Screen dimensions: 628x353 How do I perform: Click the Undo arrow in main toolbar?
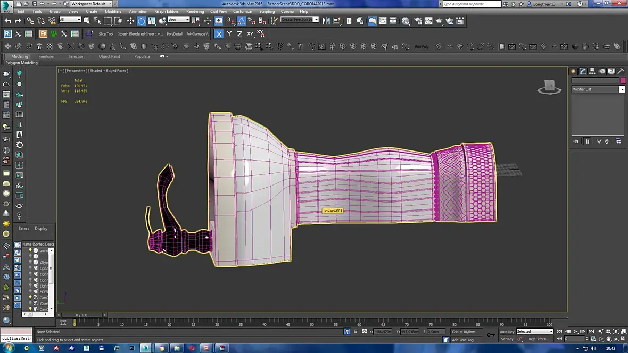click(x=7, y=21)
